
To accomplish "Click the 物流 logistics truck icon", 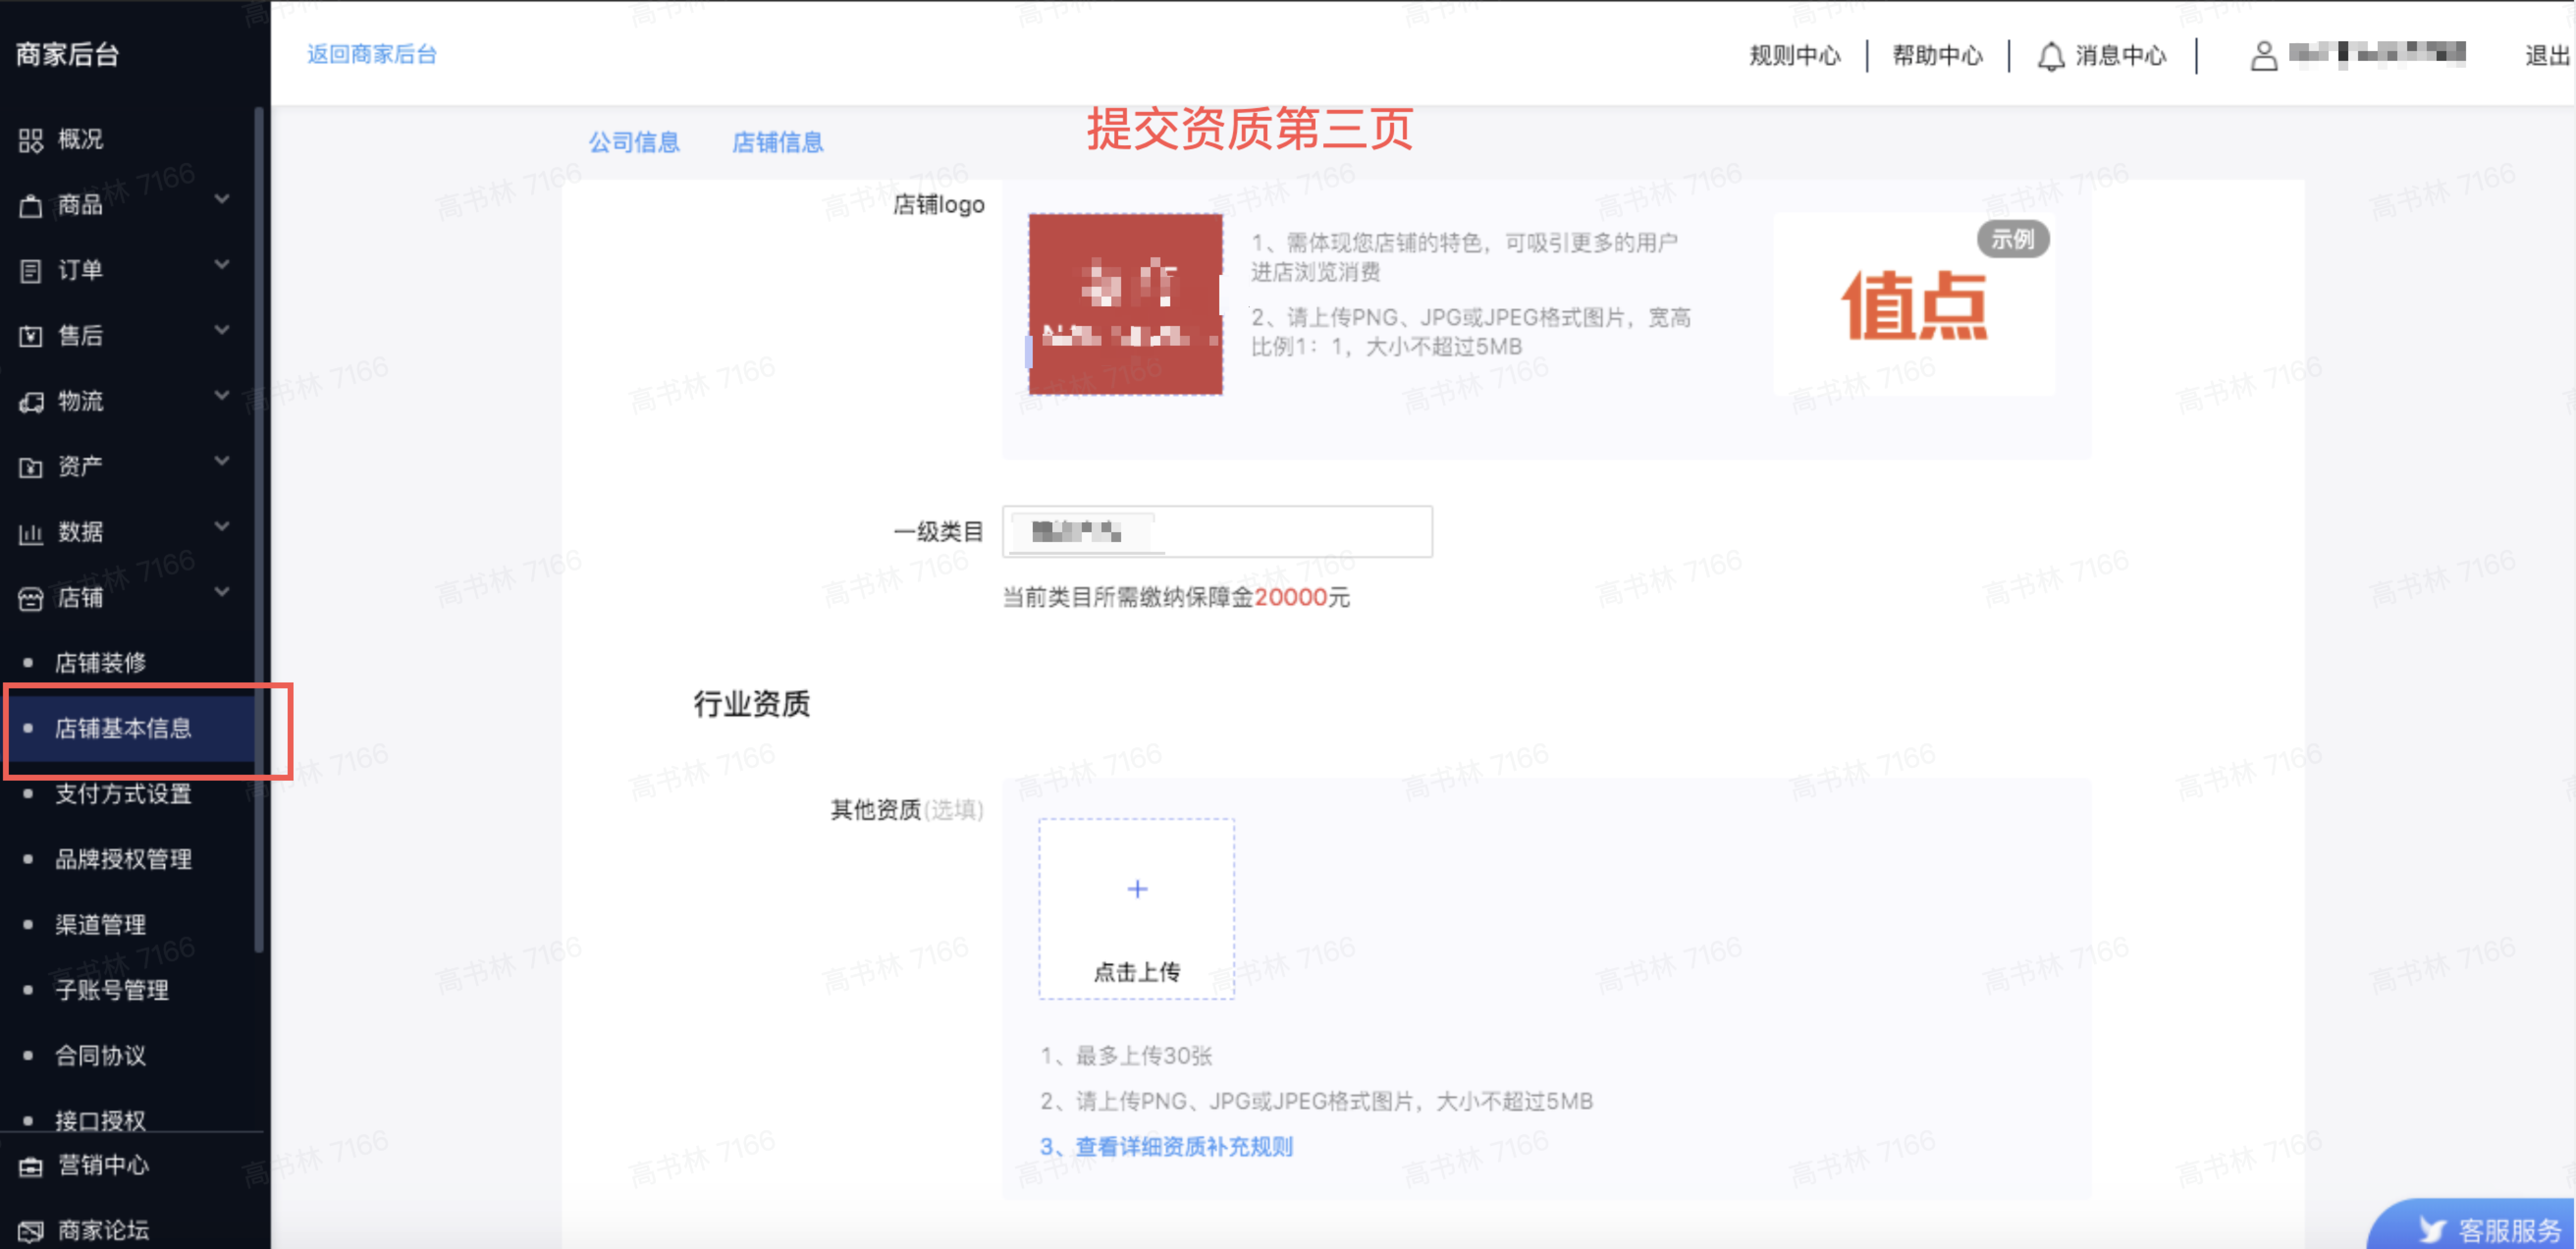I will point(31,402).
